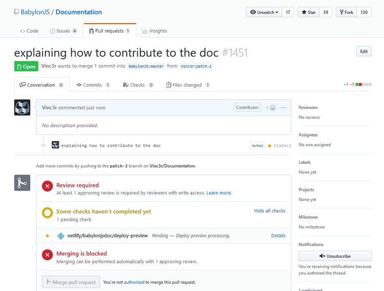
Task: Open the Learn more link
Action: [x=219, y=193]
